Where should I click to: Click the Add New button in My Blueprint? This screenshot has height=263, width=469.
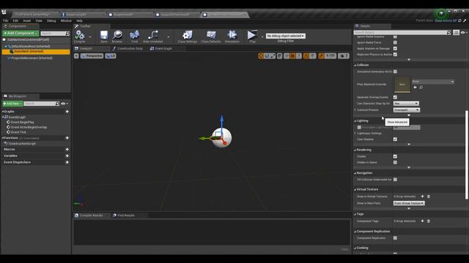pos(12,104)
